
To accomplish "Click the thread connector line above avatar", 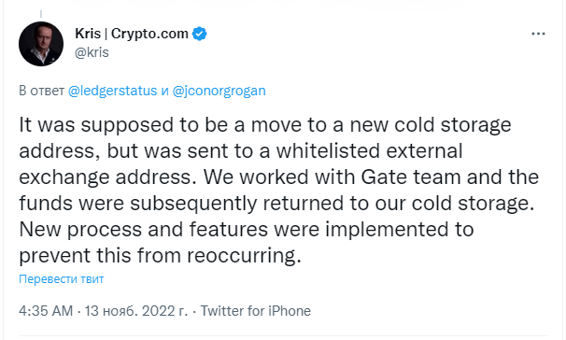I will tap(41, 14).
